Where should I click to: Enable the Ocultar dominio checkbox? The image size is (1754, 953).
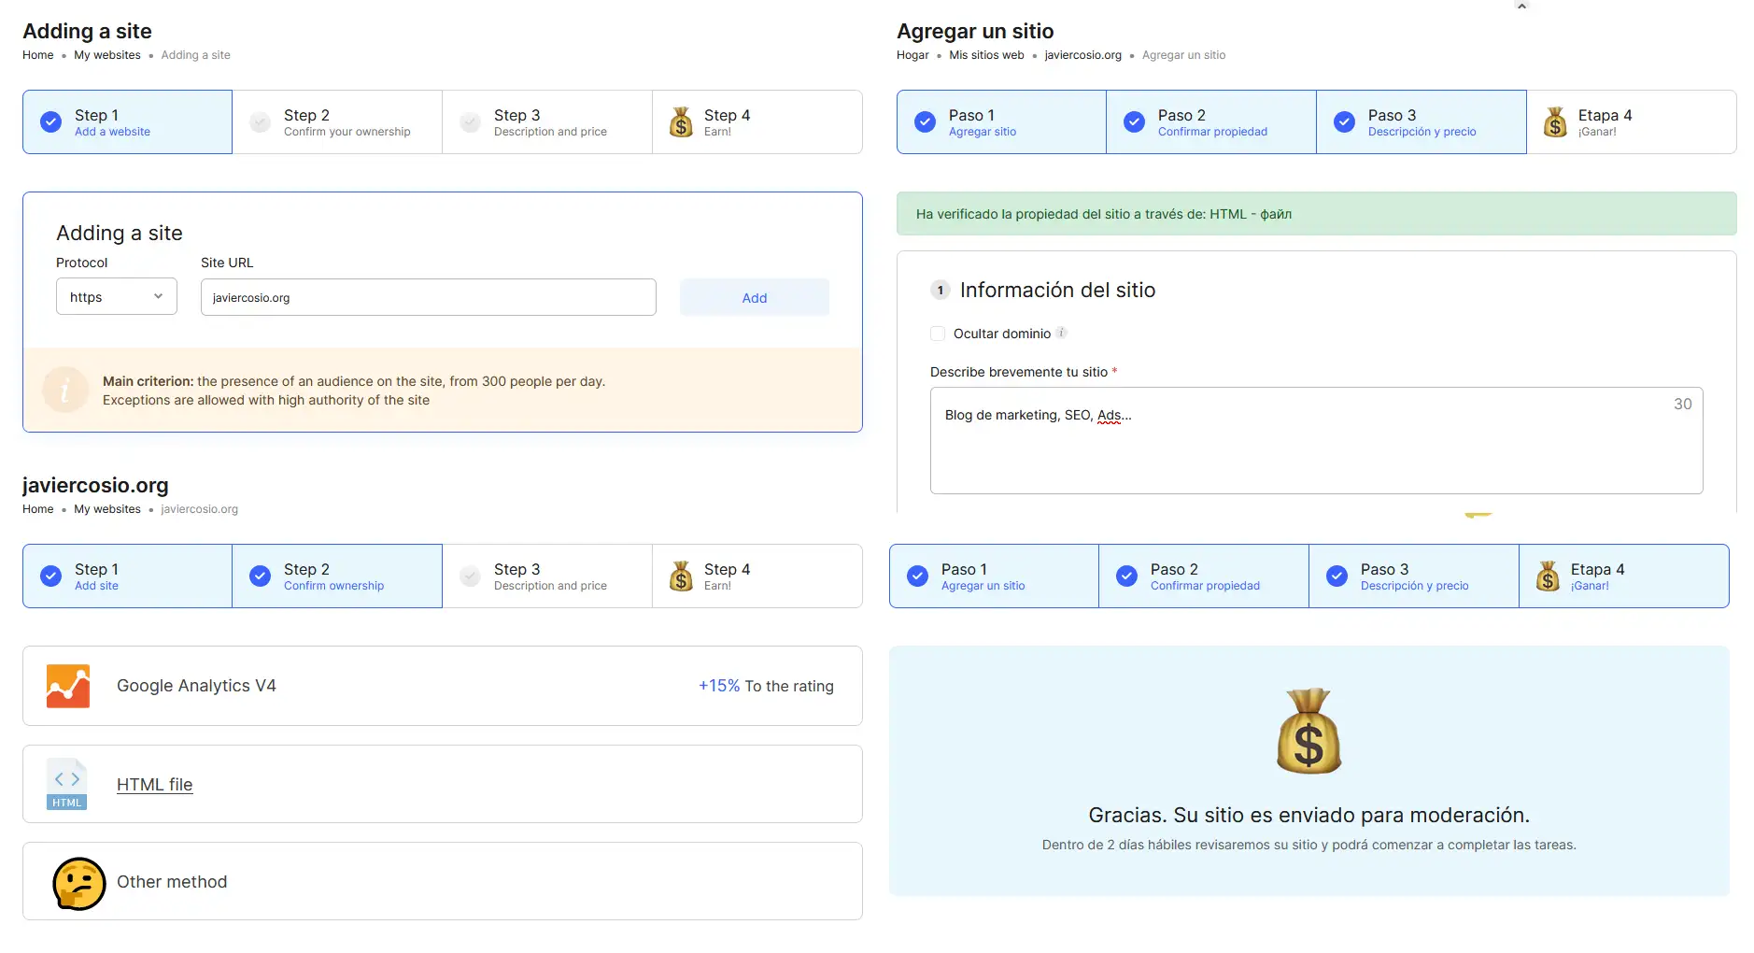[x=938, y=334]
